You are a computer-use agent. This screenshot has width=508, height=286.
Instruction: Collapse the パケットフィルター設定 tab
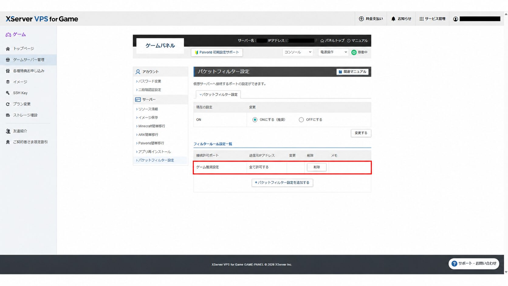[218, 95]
